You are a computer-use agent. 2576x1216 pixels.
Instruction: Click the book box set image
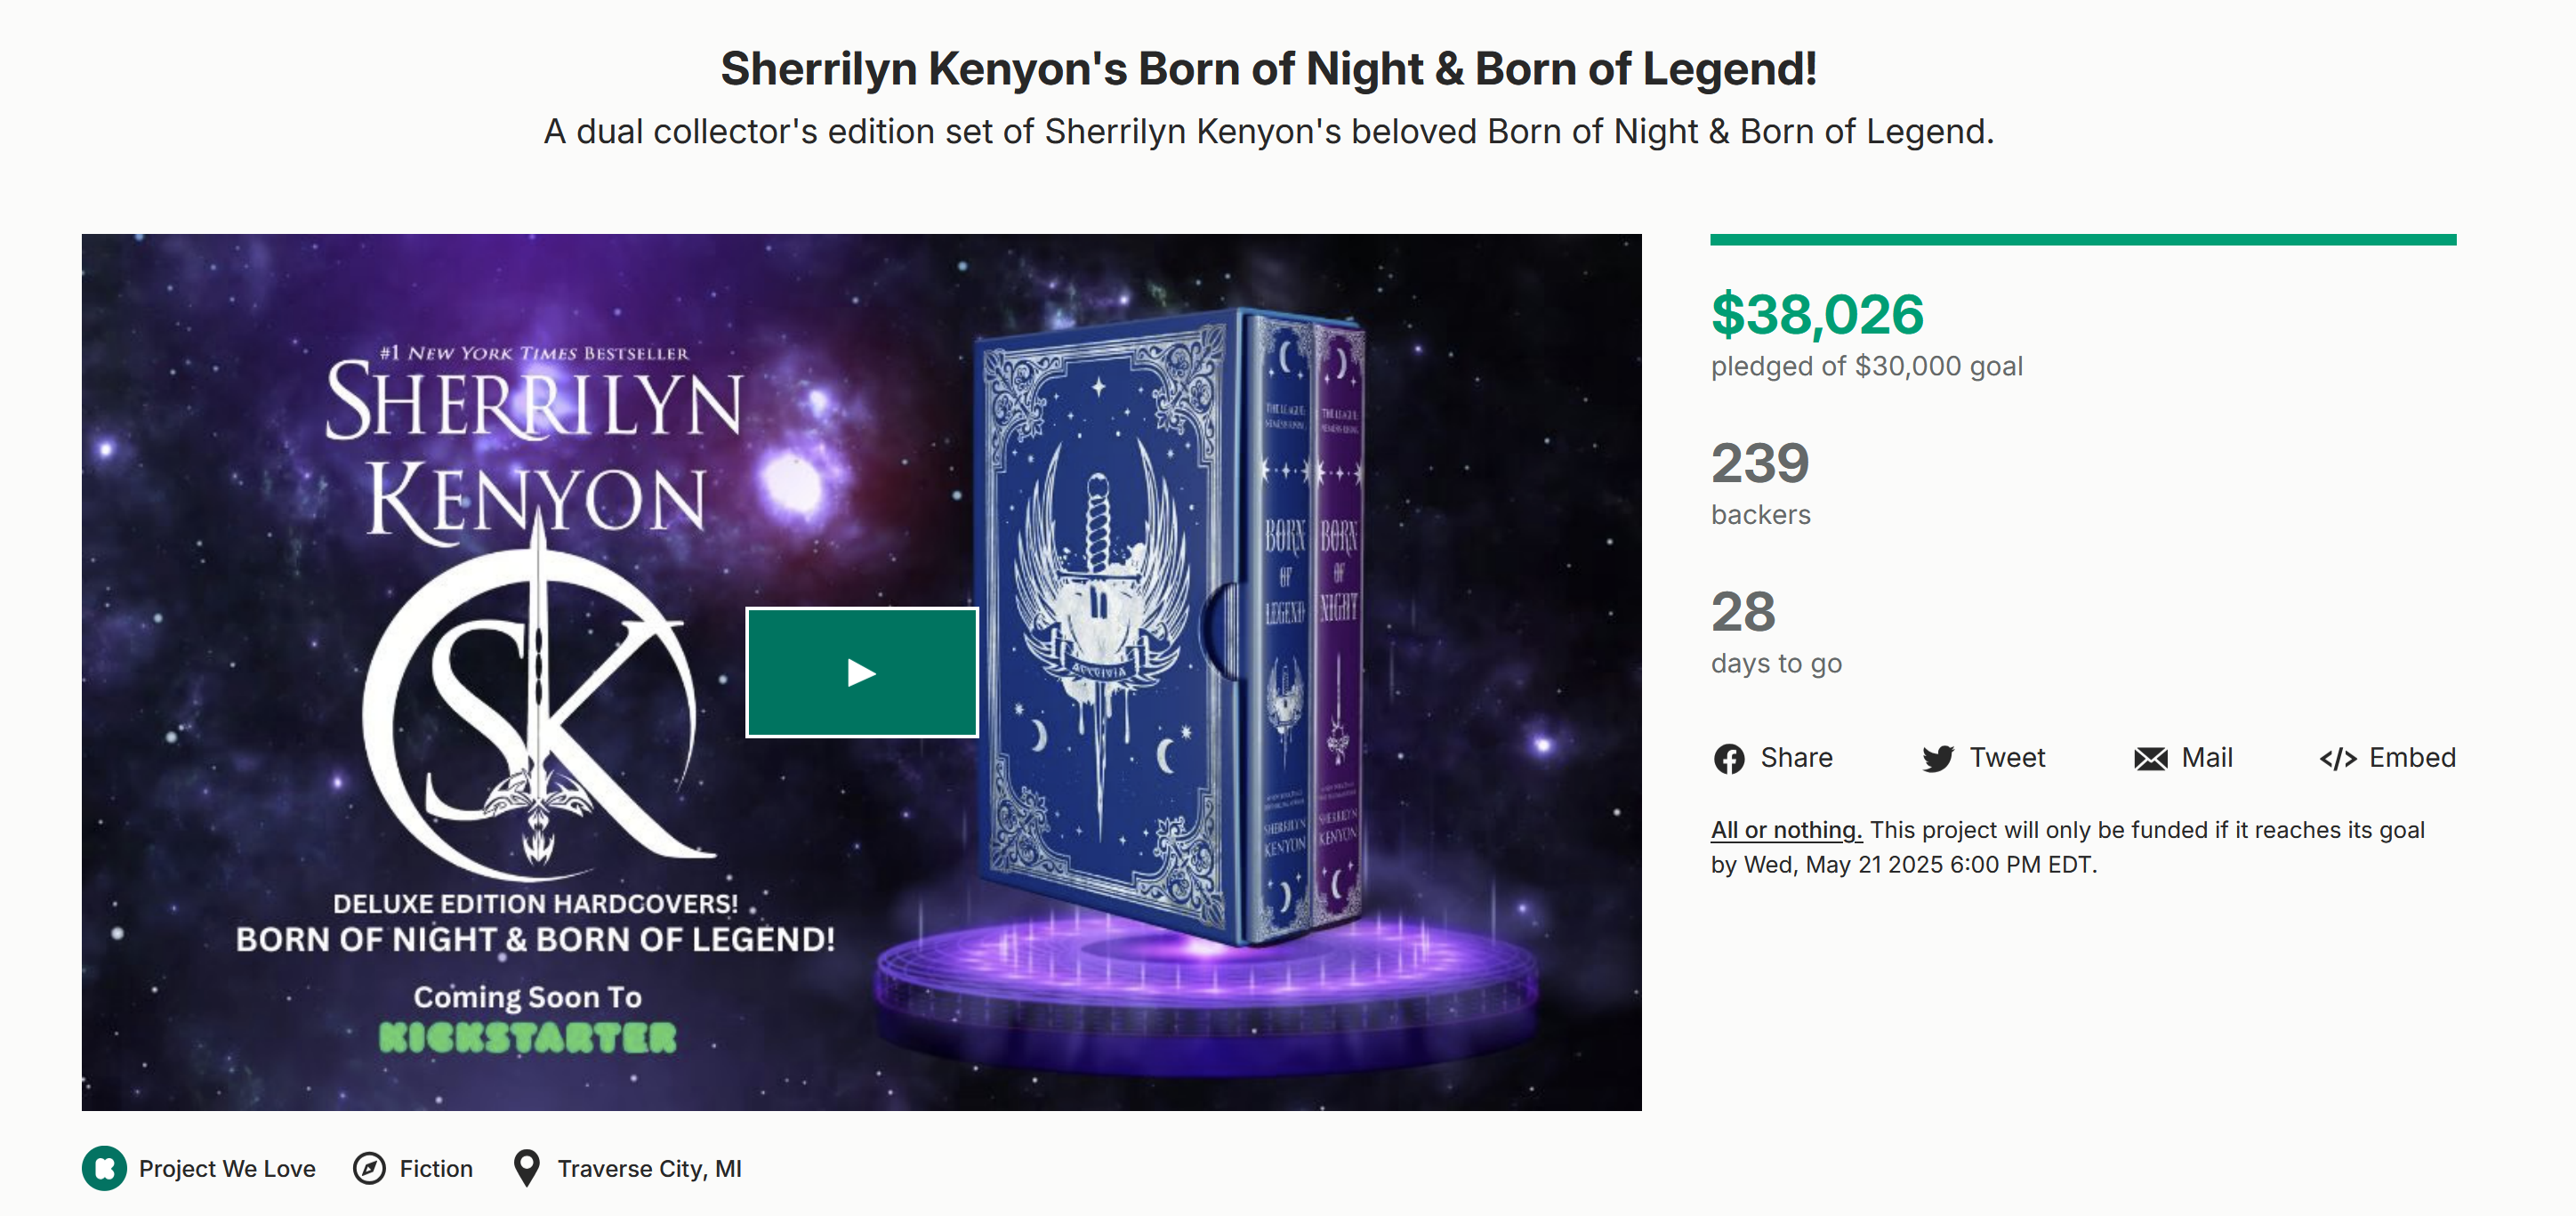pos(1170,627)
